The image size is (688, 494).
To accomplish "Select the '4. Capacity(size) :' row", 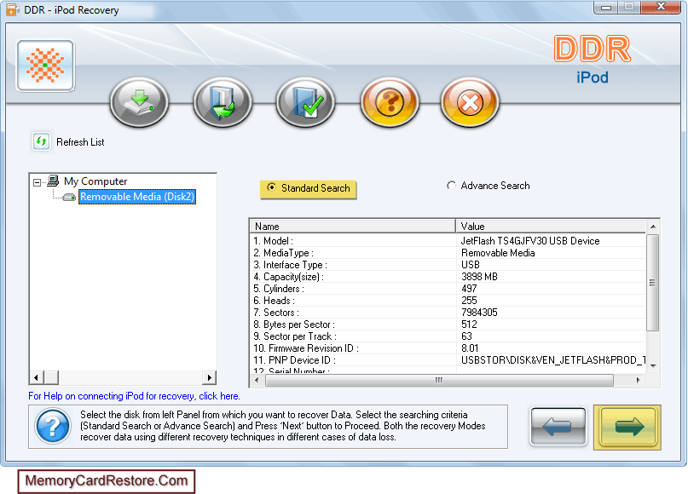I will pos(448,277).
